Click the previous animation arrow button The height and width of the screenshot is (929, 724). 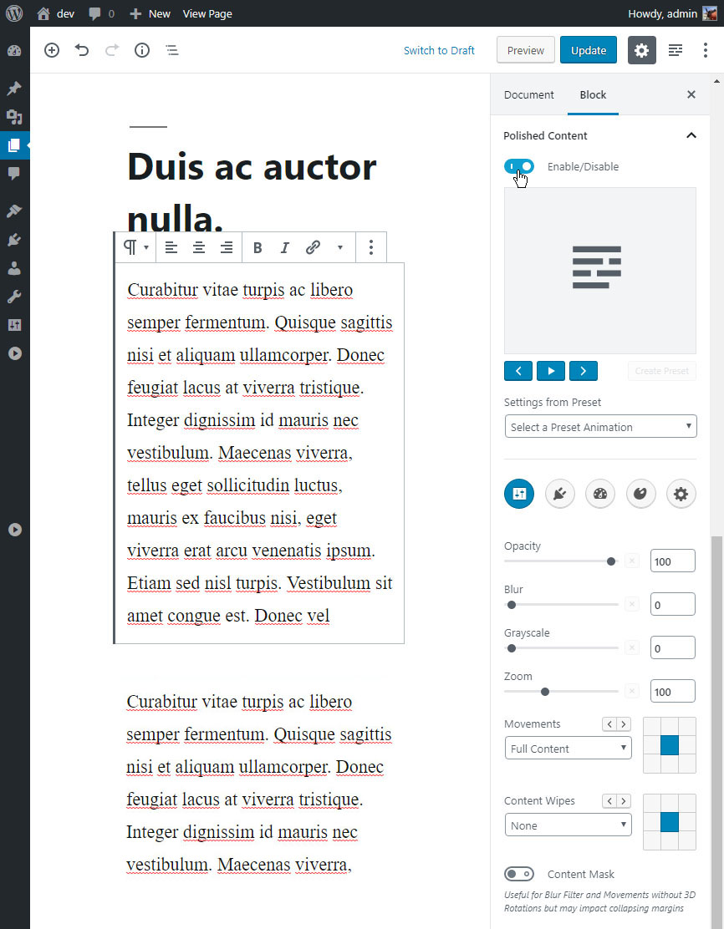[x=518, y=371]
